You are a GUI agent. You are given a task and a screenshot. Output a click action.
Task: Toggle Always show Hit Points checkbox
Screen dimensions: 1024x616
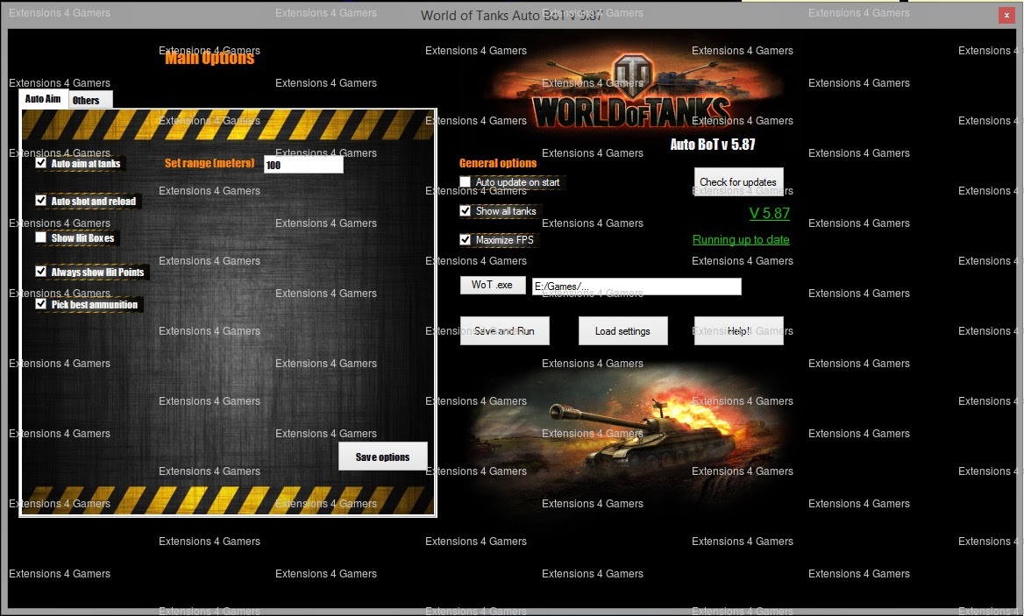tap(41, 271)
